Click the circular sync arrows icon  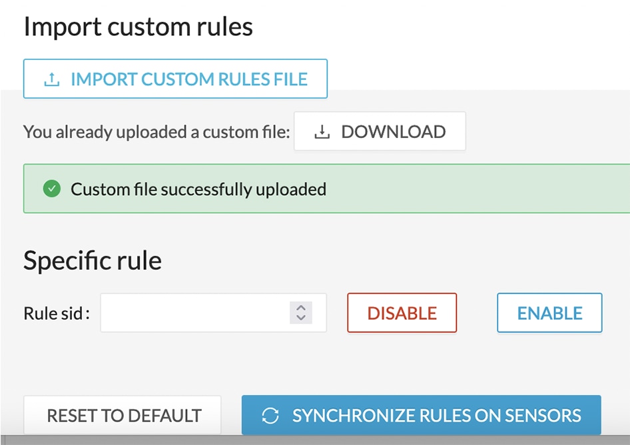click(270, 416)
